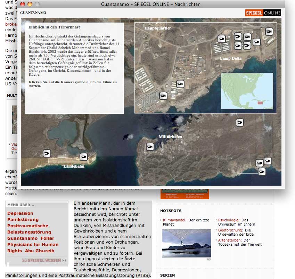Viewport: 295px width, 279px height.
Task: Click the North America inset locator map
Action: (247, 91)
